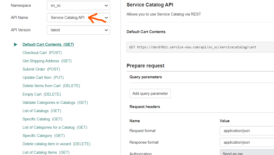274x155 pixels.
Task: Open List of Catalogs (GET)
Action: [x=42, y=111]
